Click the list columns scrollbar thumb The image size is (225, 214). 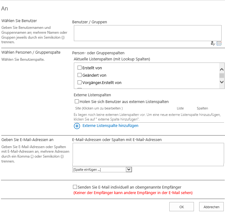tap(222, 75)
